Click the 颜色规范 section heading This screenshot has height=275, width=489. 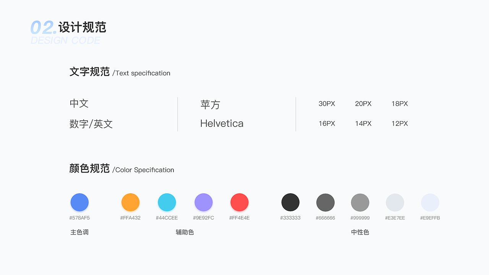click(x=90, y=168)
